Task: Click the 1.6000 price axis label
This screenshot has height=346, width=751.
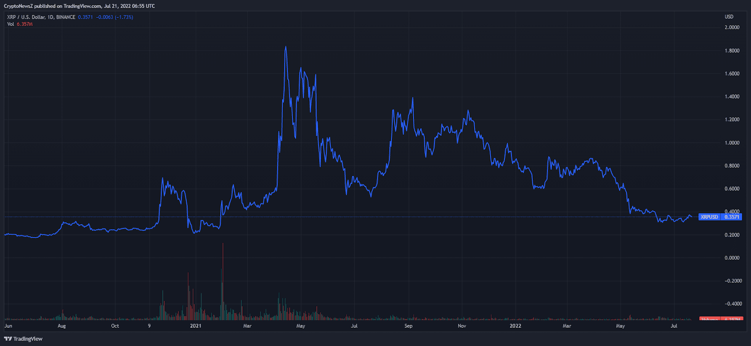Action: pos(732,74)
